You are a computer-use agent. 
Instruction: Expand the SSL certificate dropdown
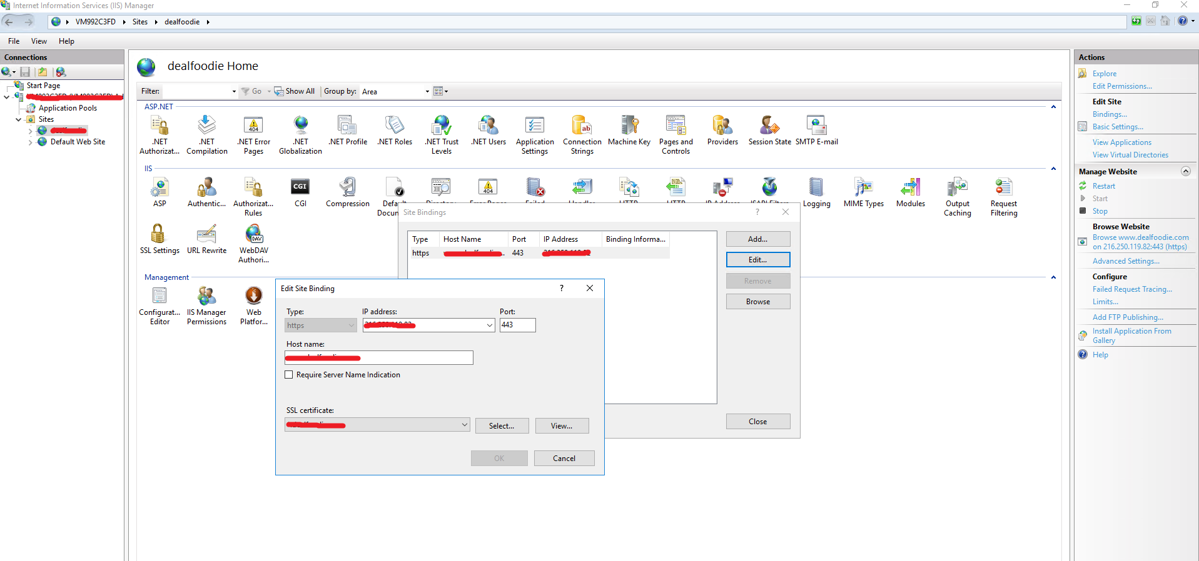tap(464, 425)
